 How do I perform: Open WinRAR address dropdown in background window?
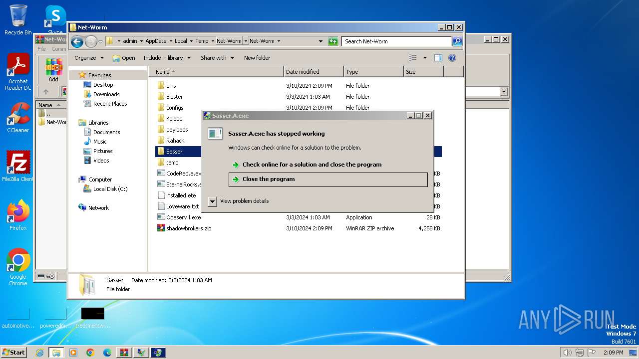tap(504, 92)
